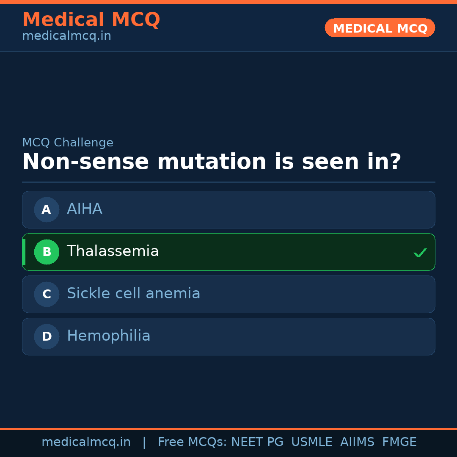Viewport: 457px width, 457px height.
Task: Select the AIHA answer text
Action: pos(85,209)
